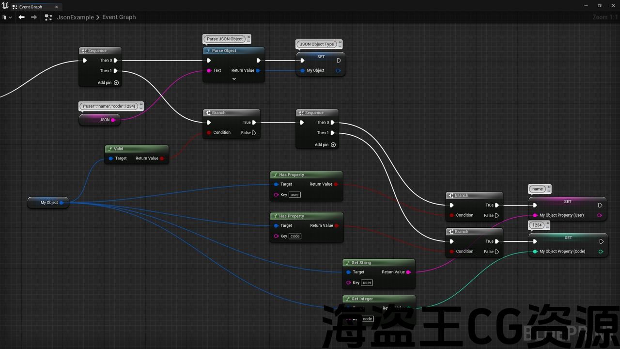Click the f icon on the Valid node
The width and height of the screenshot is (620, 349).
(110, 149)
